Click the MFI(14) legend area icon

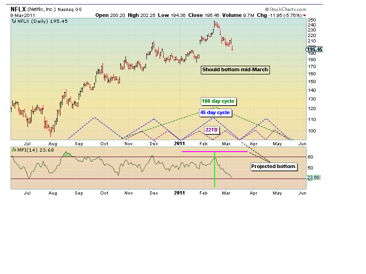[x=14, y=150]
